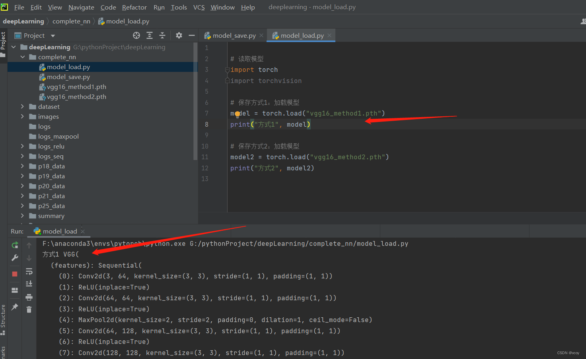586x359 pixels.
Task: Place cursor in print line 12
Action: [x=272, y=168]
